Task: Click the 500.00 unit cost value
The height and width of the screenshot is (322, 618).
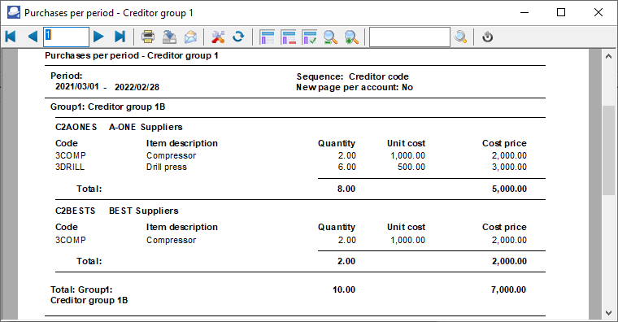Action: (411, 167)
